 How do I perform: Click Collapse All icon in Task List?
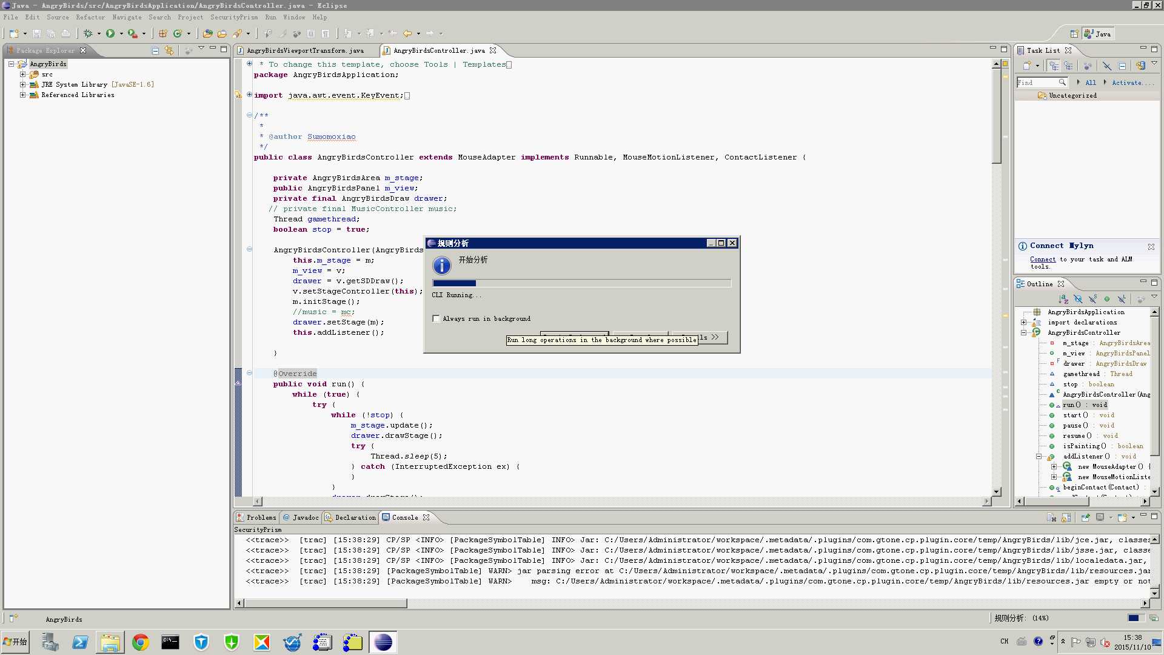point(1122,65)
